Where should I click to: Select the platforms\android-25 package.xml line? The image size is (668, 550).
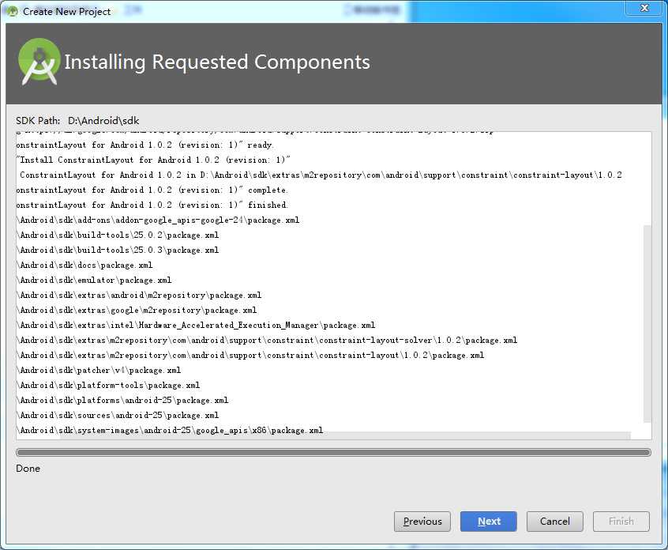[x=122, y=401]
